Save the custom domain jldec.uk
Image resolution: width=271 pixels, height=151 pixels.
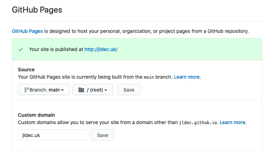103,135
